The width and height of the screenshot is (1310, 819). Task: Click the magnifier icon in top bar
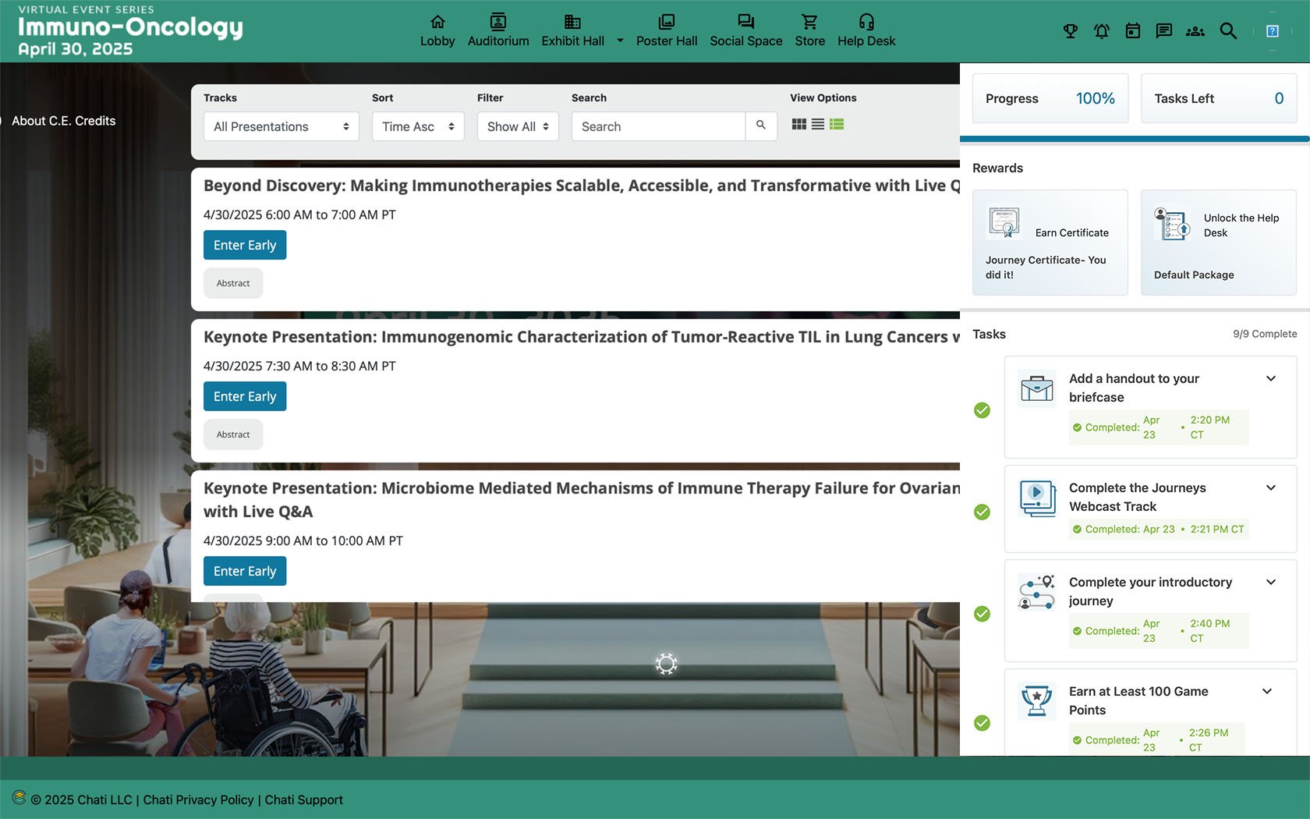click(x=1228, y=31)
